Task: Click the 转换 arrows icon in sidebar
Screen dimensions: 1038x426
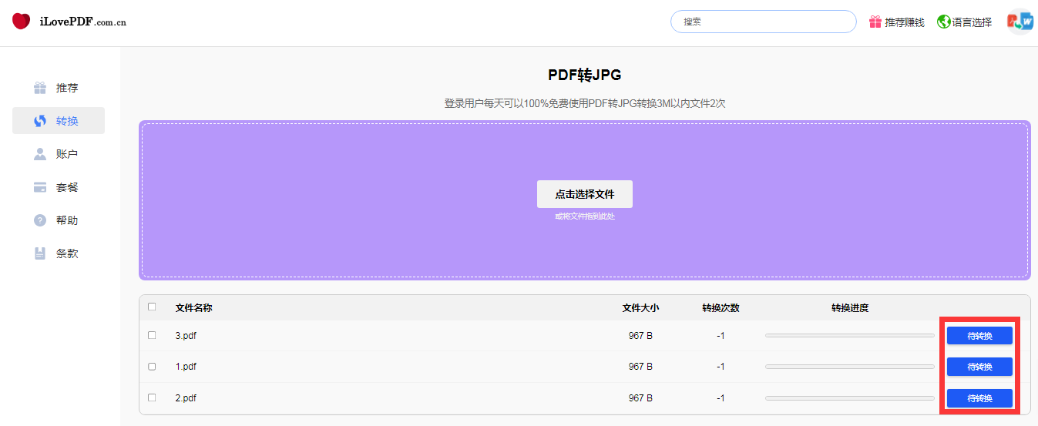Action: click(40, 121)
